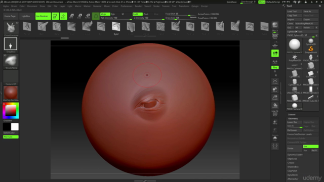Expand the Subtool section

tap(292, 115)
